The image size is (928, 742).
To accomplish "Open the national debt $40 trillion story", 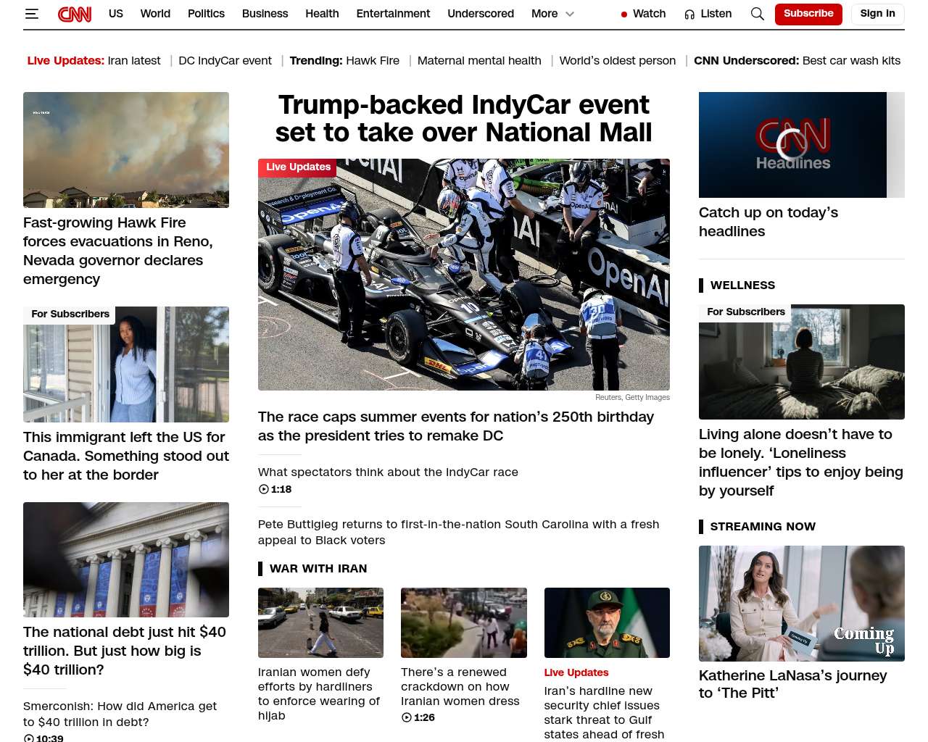I will coord(125,651).
